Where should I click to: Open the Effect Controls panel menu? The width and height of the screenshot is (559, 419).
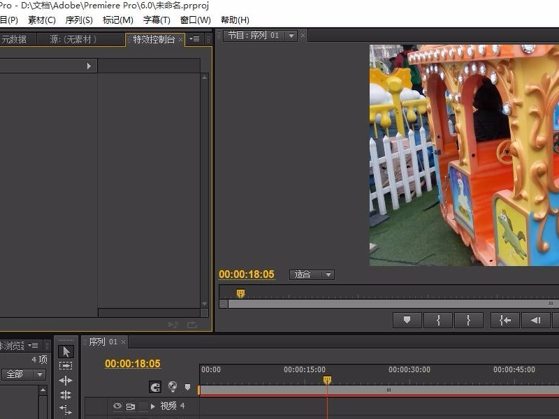(195, 38)
